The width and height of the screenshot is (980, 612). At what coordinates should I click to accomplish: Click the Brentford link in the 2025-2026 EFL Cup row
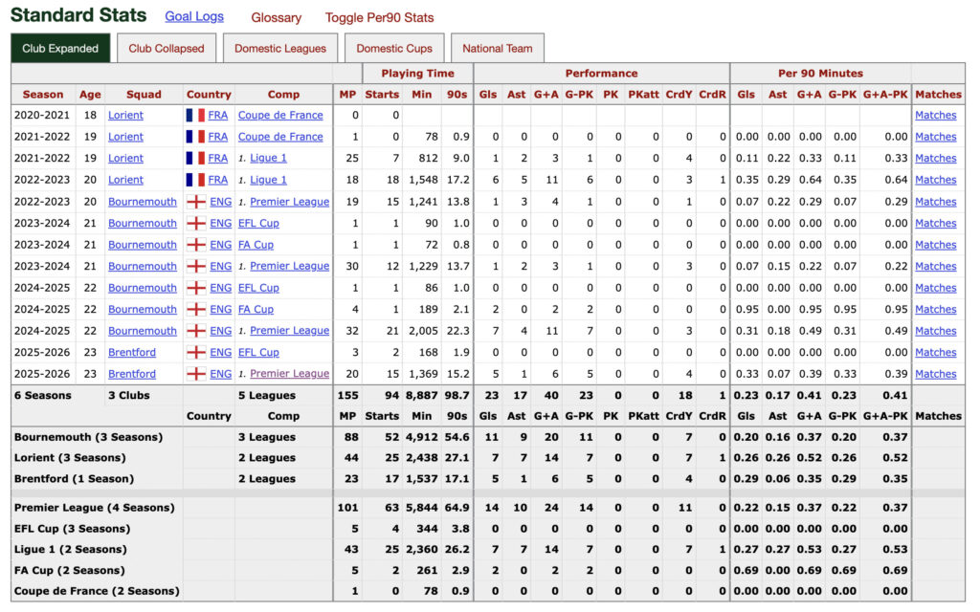tap(132, 352)
